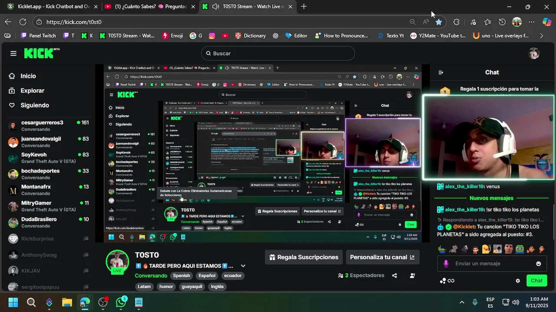Screen dimensions: 556x312
Task: Send message with green Chat button
Action: (x=536, y=281)
